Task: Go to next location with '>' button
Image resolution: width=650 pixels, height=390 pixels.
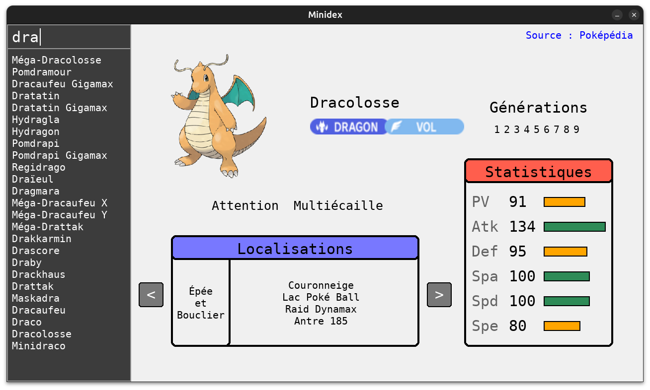Action: [x=439, y=295]
